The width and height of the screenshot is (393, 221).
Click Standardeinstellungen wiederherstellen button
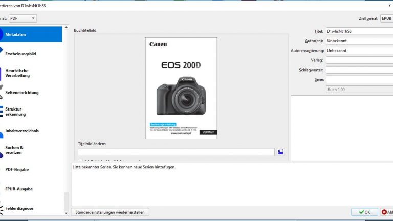pyautogui.click(x=110, y=212)
